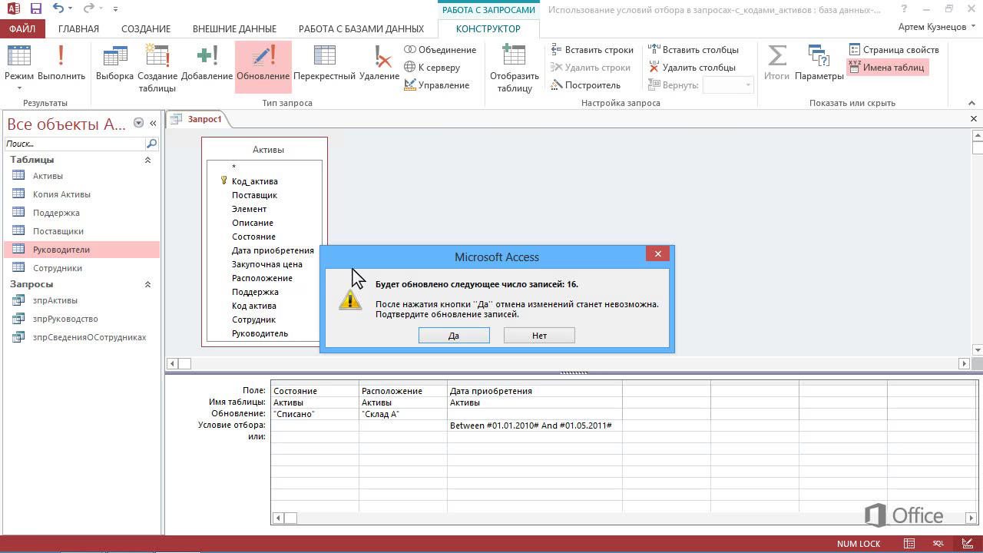Open Customize Quick Access Toolbar dropdown

116,9
